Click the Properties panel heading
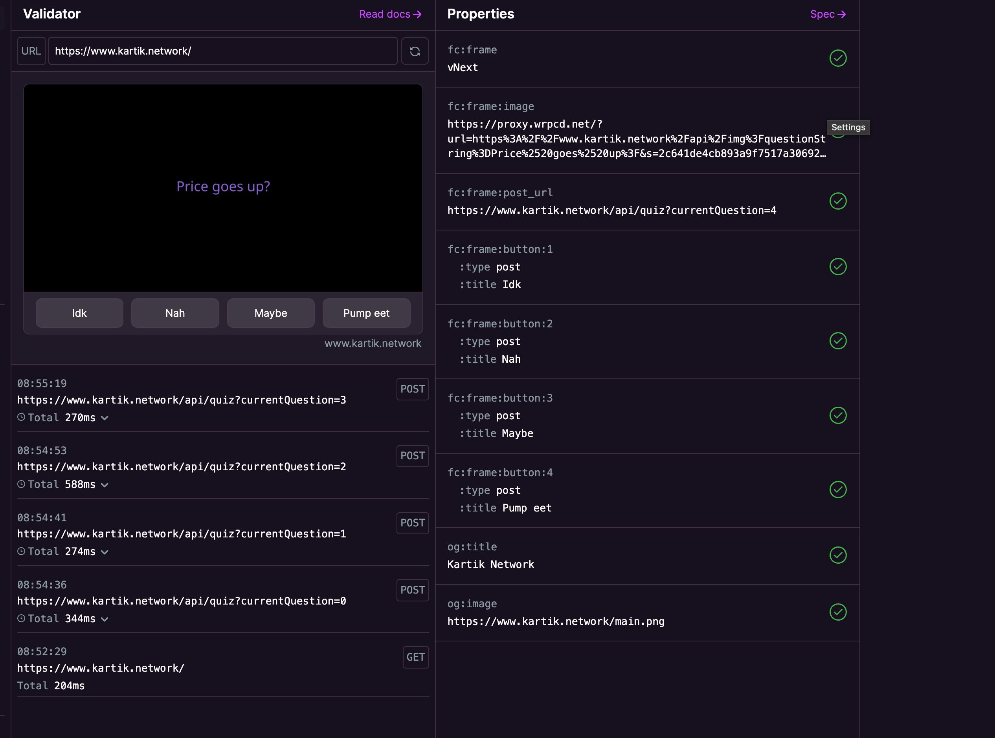The width and height of the screenshot is (995, 738). pos(481,14)
